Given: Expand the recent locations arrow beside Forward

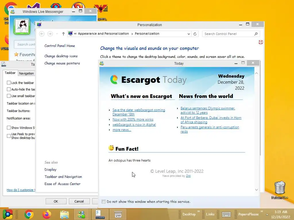Looking at the screenshot, I should [x=57, y=34].
